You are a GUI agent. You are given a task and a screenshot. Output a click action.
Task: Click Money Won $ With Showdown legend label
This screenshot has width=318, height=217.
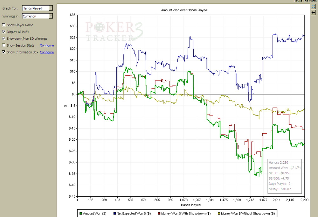pos(186,213)
